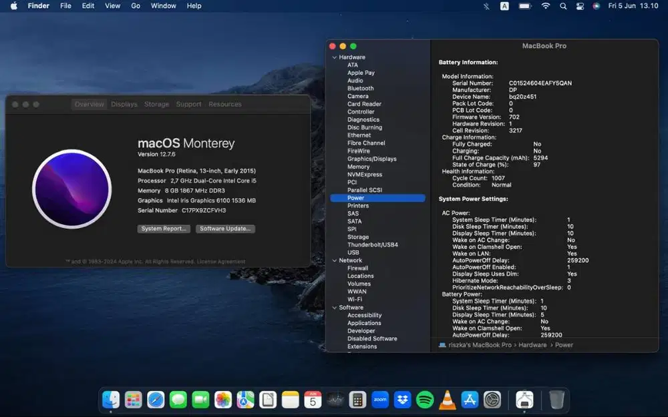Open Calendar showing 5 in the Dock
The width and height of the screenshot is (668, 417).
[x=313, y=400]
